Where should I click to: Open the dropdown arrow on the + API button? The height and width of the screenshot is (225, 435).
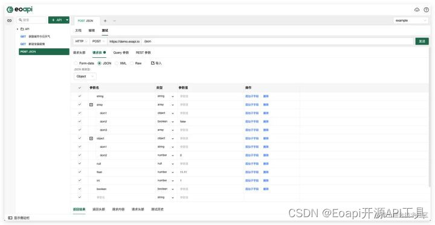click(67, 20)
